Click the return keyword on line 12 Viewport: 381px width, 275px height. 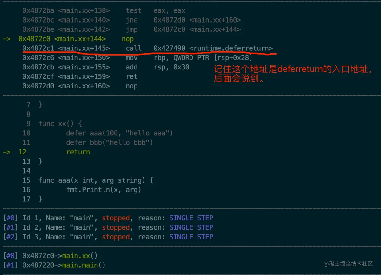point(78,152)
